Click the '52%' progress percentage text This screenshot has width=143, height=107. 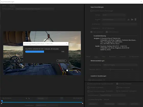(63, 52)
